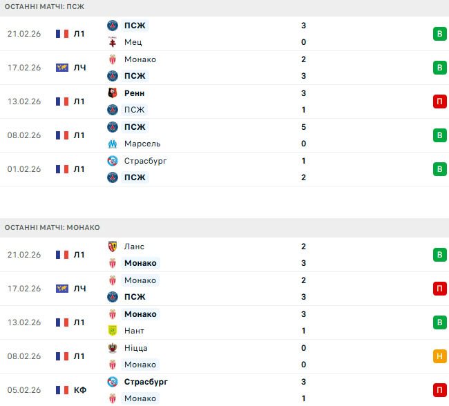Click the orange draw badge for Nice match
Image resolution: width=449 pixels, height=406 pixels.
click(439, 356)
